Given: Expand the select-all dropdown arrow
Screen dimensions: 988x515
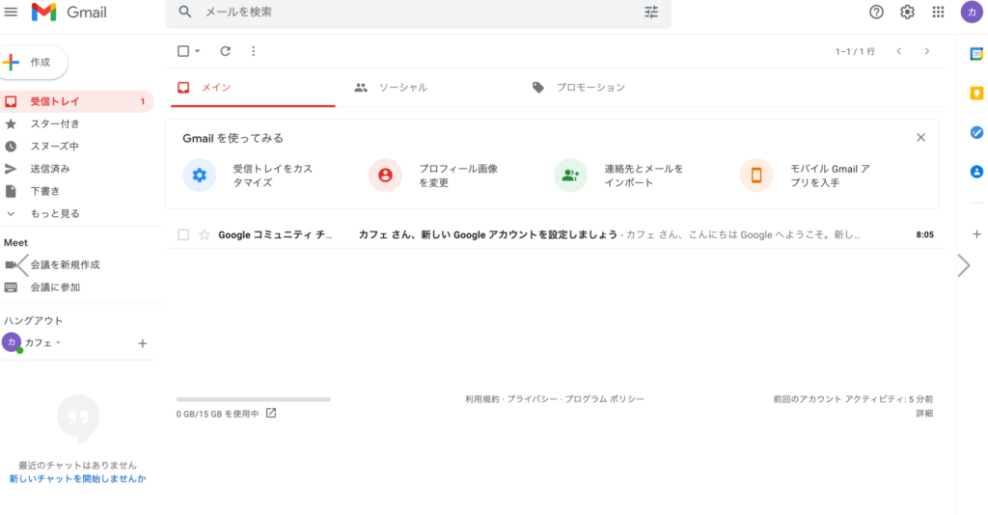Looking at the screenshot, I should click(x=198, y=51).
